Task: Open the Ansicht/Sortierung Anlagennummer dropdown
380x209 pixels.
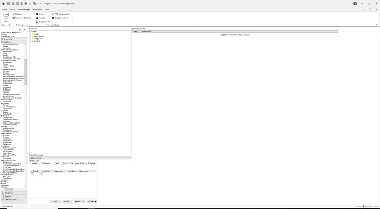Action: coord(129,158)
